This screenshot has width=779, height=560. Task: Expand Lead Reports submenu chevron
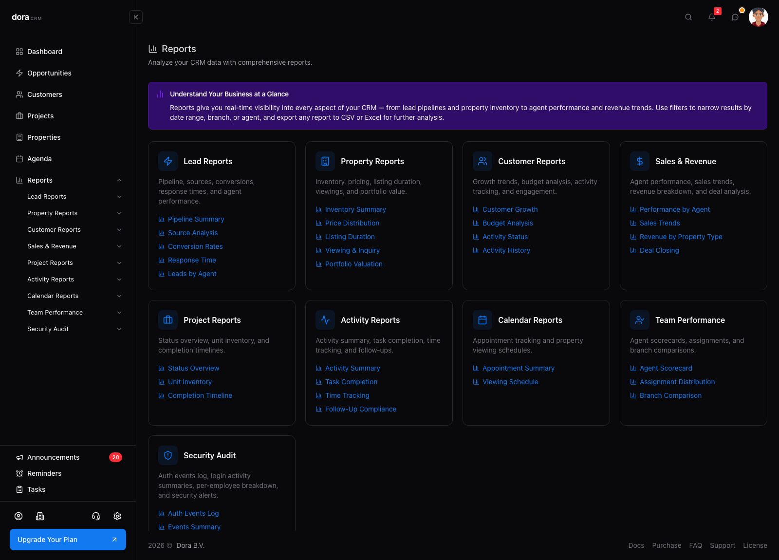[119, 197]
